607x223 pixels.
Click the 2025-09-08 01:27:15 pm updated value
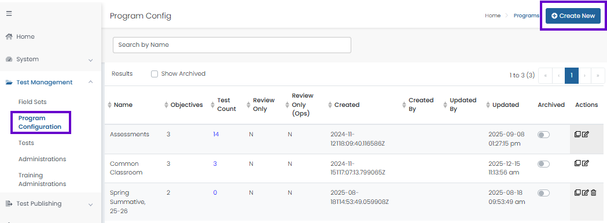pos(506,139)
